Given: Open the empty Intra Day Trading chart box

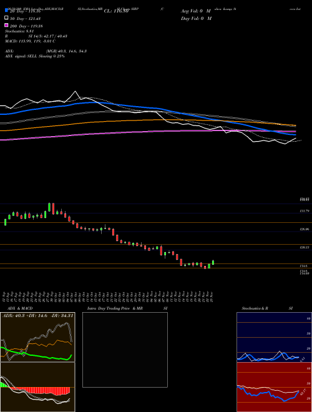Looking at the screenshot, I should pyautogui.click(x=125, y=350).
